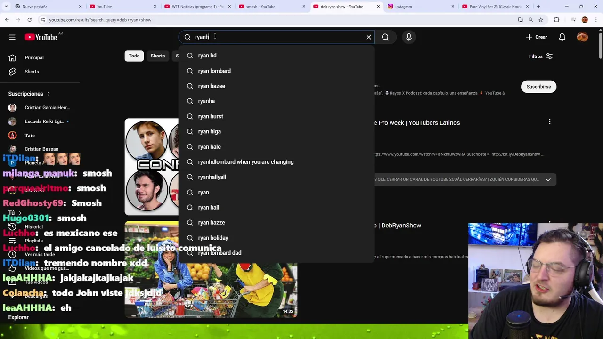Screen dimensions: 603x339
Task: Open the Chrome three-dot menu
Action: point(596,20)
